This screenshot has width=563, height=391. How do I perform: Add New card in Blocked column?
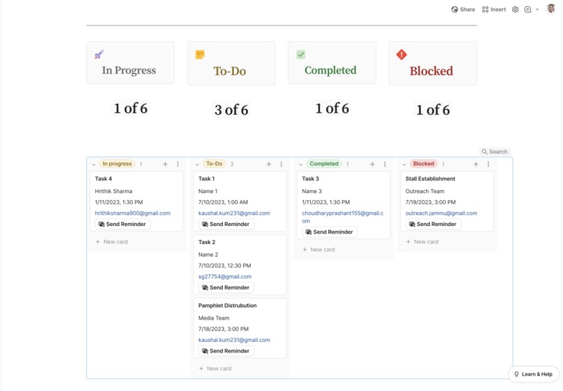click(x=422, y=242)
